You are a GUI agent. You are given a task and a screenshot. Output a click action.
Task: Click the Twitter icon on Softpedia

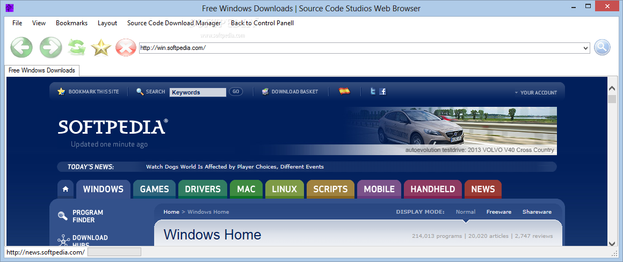[x=373, y=91]
